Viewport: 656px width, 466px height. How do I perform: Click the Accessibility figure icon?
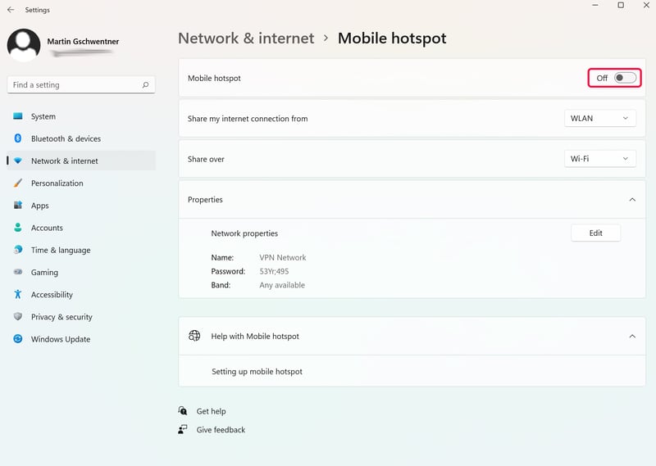(x=17, y=294)
